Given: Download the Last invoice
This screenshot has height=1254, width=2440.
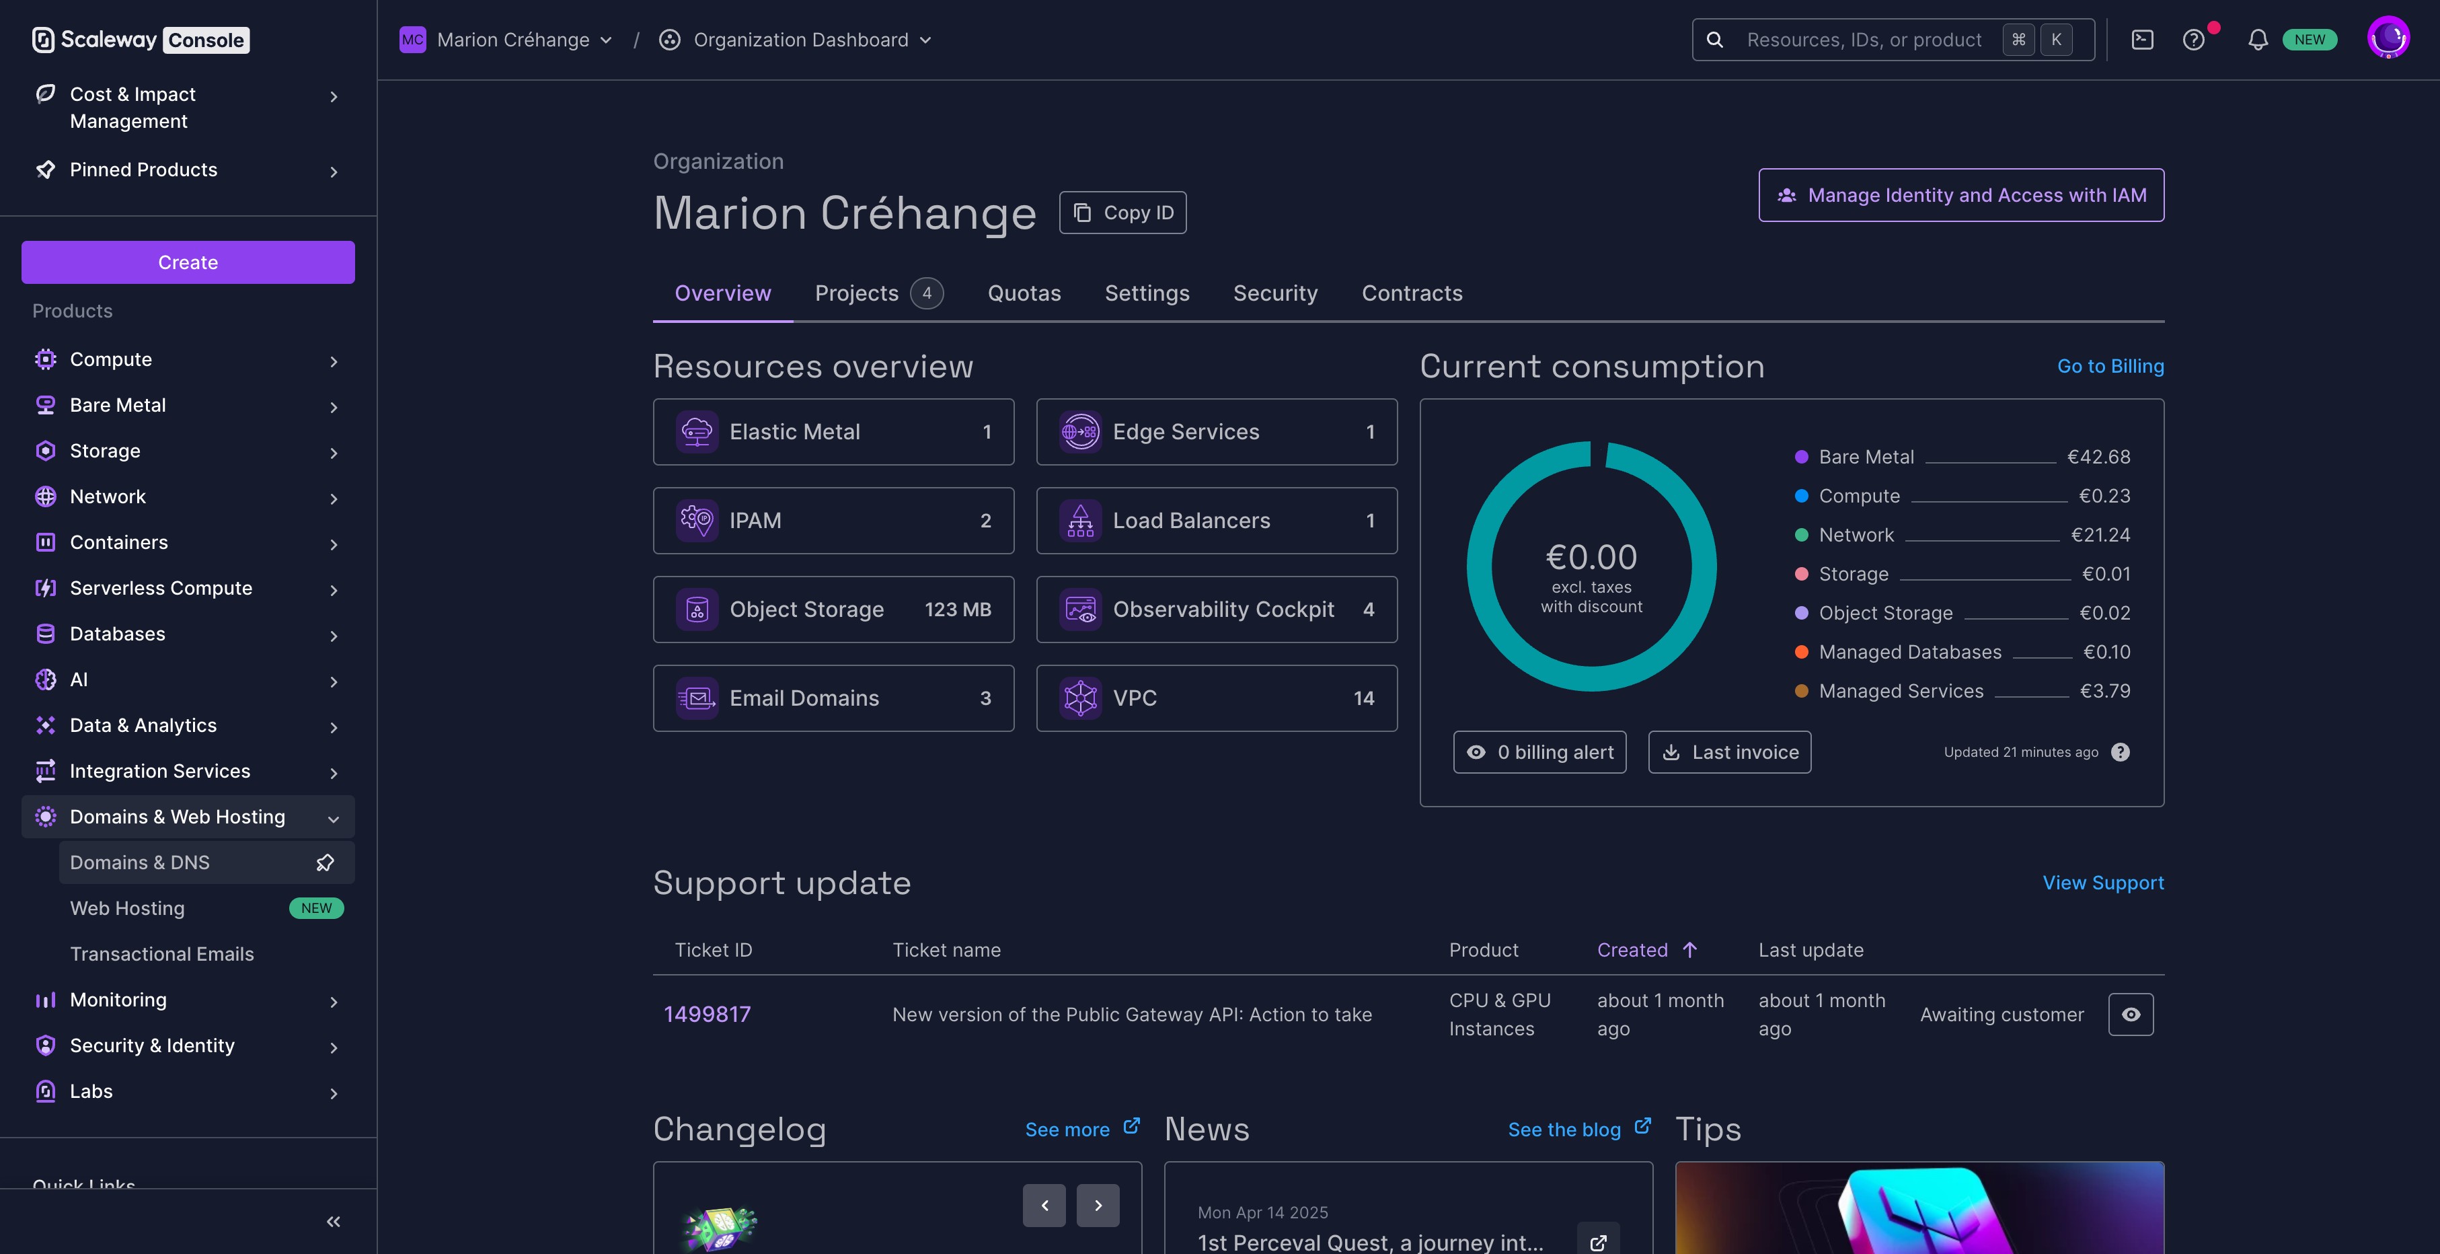Looking at the screenshot, I should point(1728,752).
